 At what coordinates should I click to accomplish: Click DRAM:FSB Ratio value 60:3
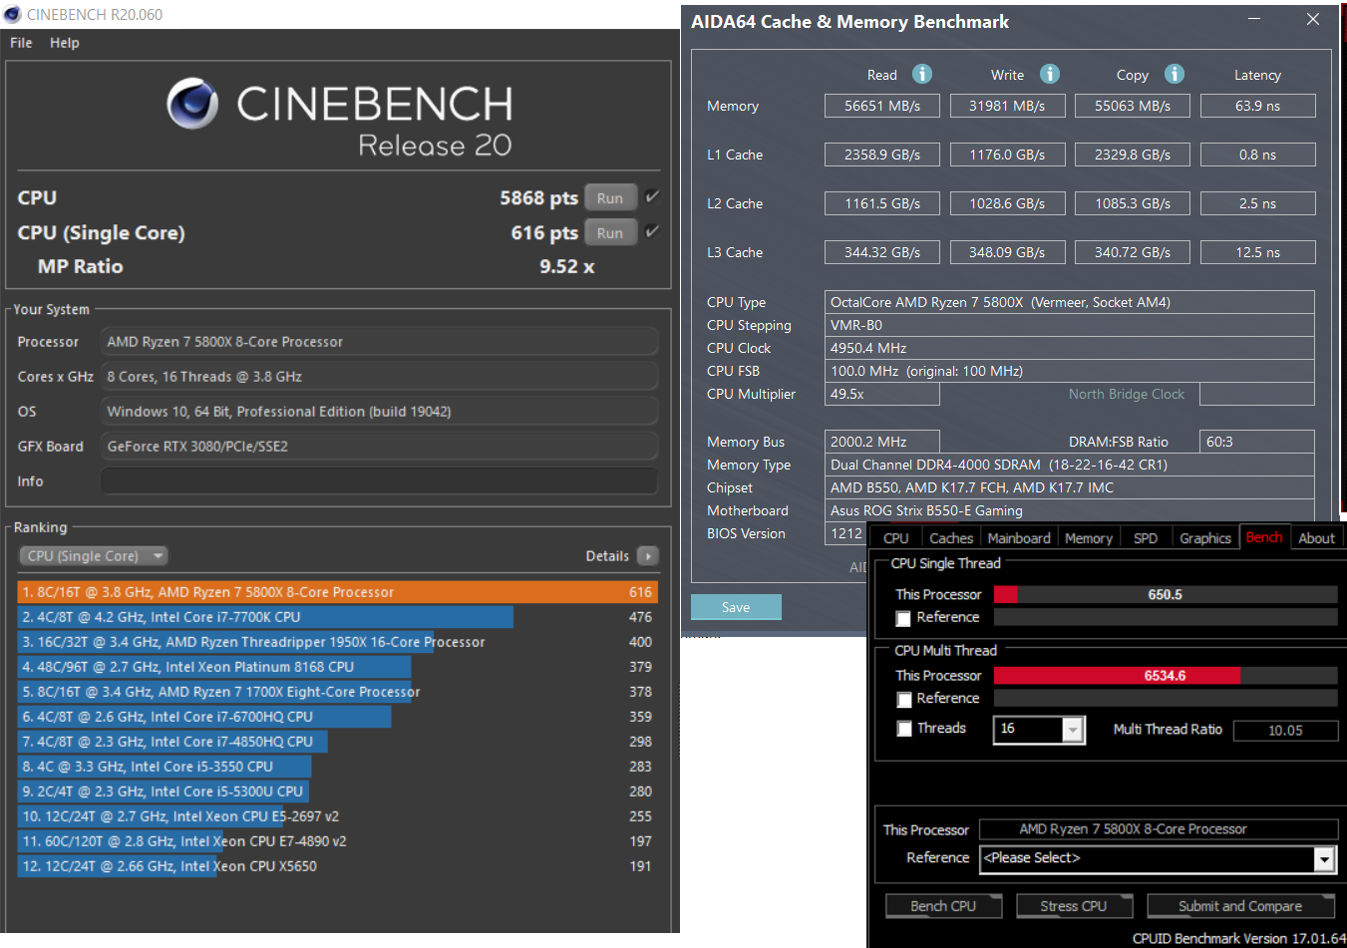(1257, 442)
